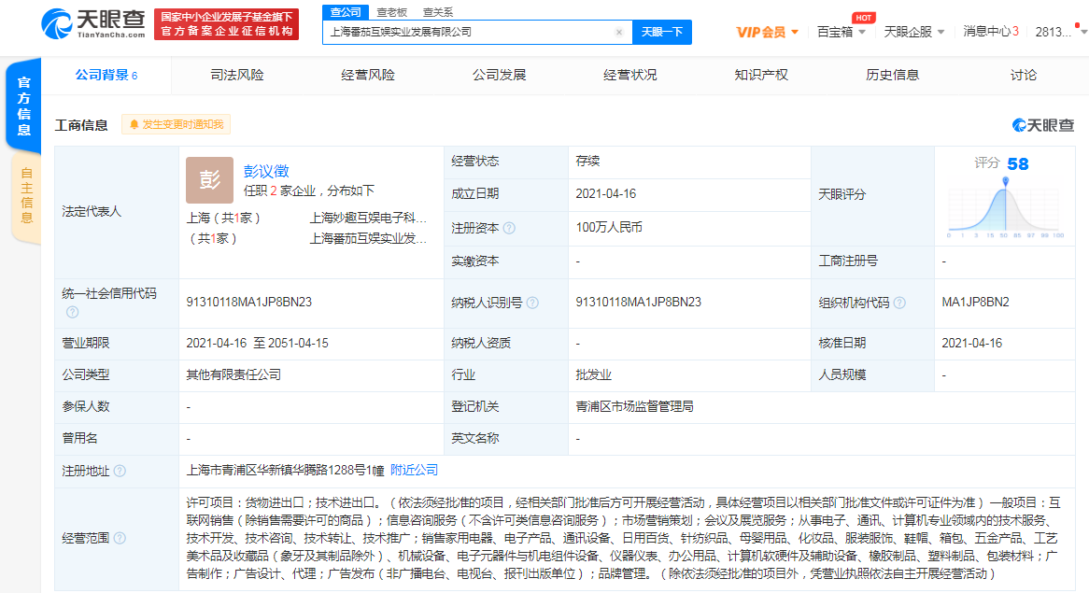
Task: Click the Tianyancha logo at top left
Action: click(93, 23)
